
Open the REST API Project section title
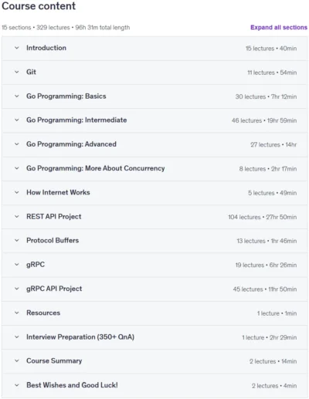[54, 217]
